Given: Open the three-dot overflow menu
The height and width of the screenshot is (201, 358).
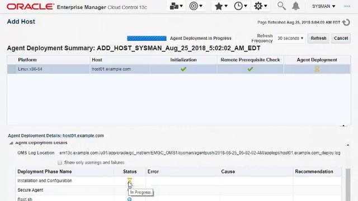Looking at the screenshot, I should tap(347, 6).
